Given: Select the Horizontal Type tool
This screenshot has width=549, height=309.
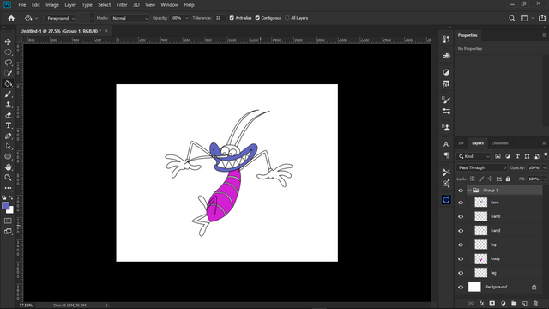Looking at the screenshot, I should click(x=8, y=125).
